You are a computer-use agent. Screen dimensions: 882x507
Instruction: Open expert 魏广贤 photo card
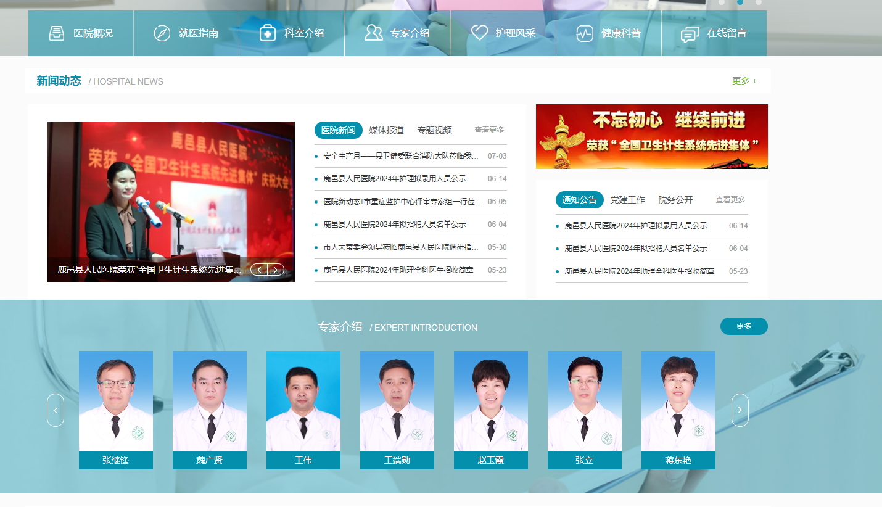click(x=210, y=410)
